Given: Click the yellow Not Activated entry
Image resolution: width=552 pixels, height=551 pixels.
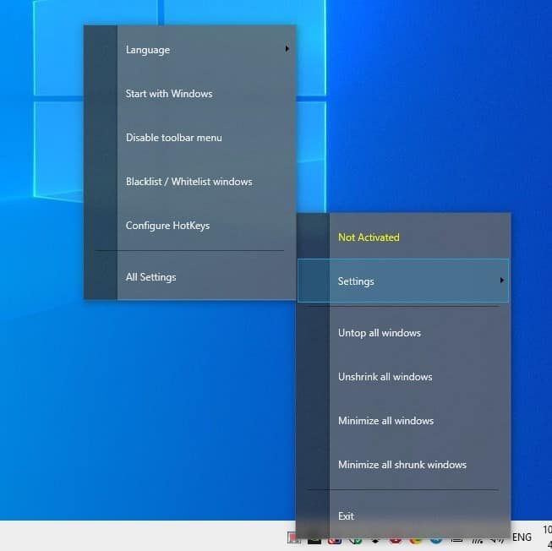Looking at the screenshot, I should pyautogui.click(x=403, y=237).
